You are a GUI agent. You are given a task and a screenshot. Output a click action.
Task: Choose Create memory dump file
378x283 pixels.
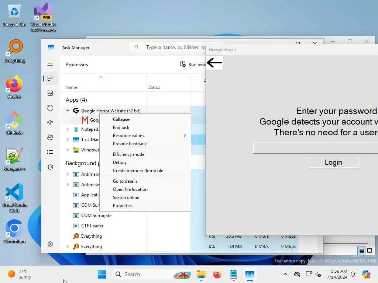click(x=145, y=171)
